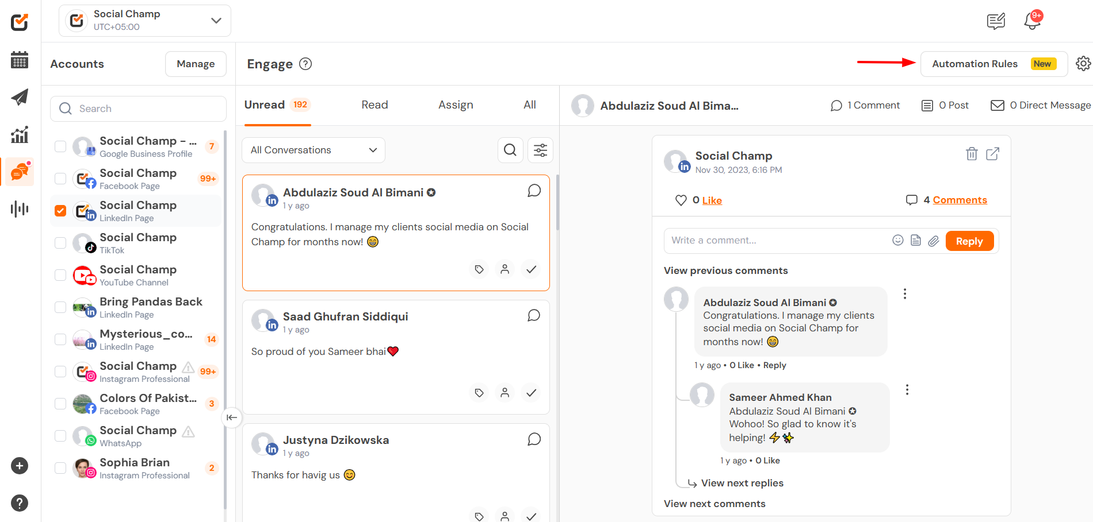Assign Abdulaziz's conversation to a user
Viewport: 1093px width, 522px height.
[505, 269]
